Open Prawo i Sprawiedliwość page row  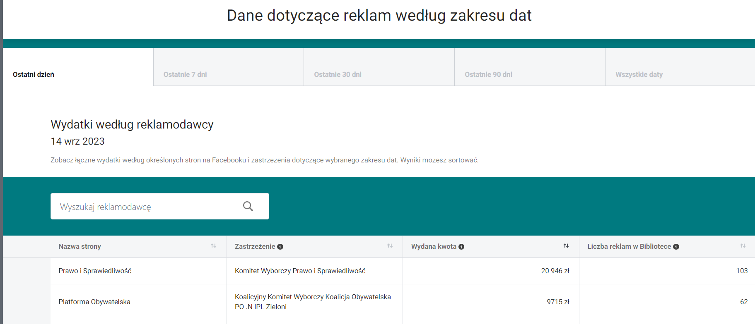[x=95, y=271]
